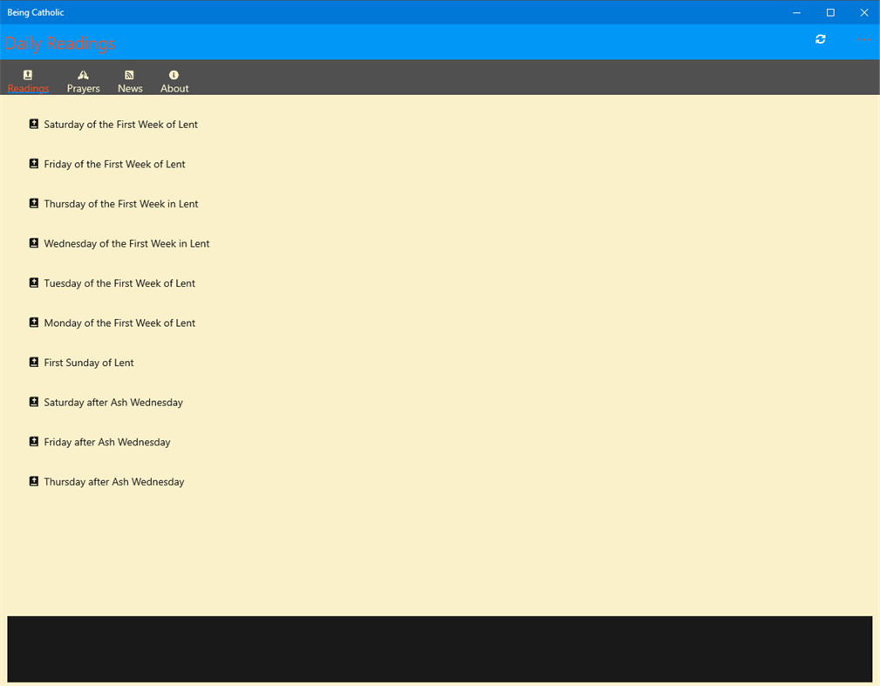Open Saturday of the First Week of Lent
Screen dimensions: 880x686
pos(120,124)
